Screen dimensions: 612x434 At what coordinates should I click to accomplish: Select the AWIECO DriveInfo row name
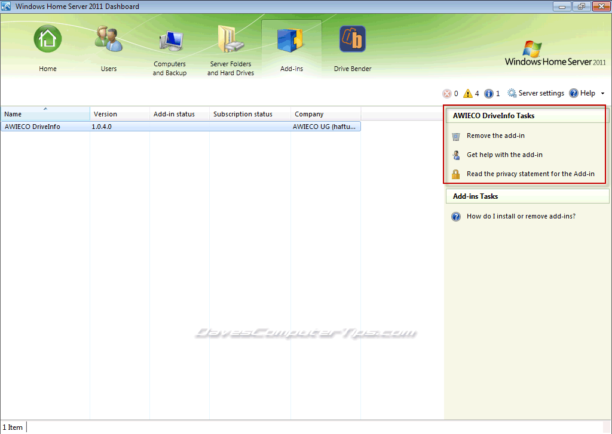(32, 127)
